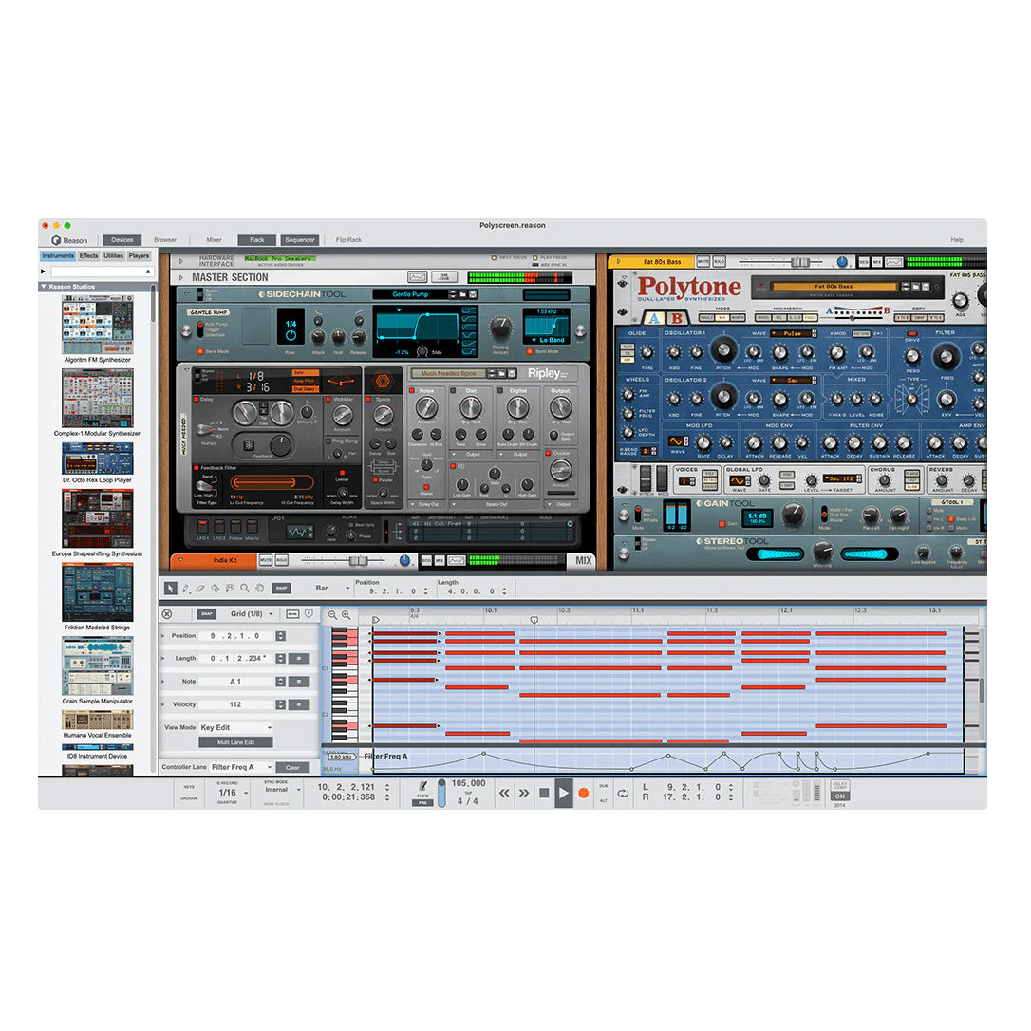Expand the Master Section device
The width and height of the screenshot is (1031, 1031).
[180, 278]
